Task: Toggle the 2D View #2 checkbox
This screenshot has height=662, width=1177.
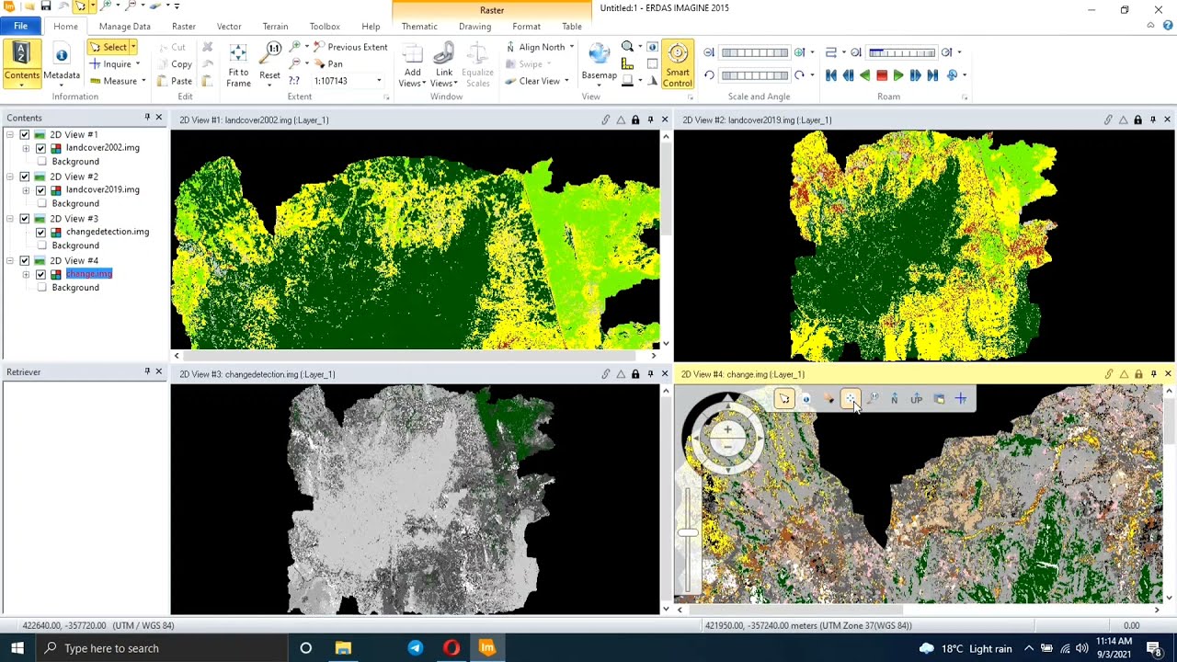Action: tap(25, 177)
